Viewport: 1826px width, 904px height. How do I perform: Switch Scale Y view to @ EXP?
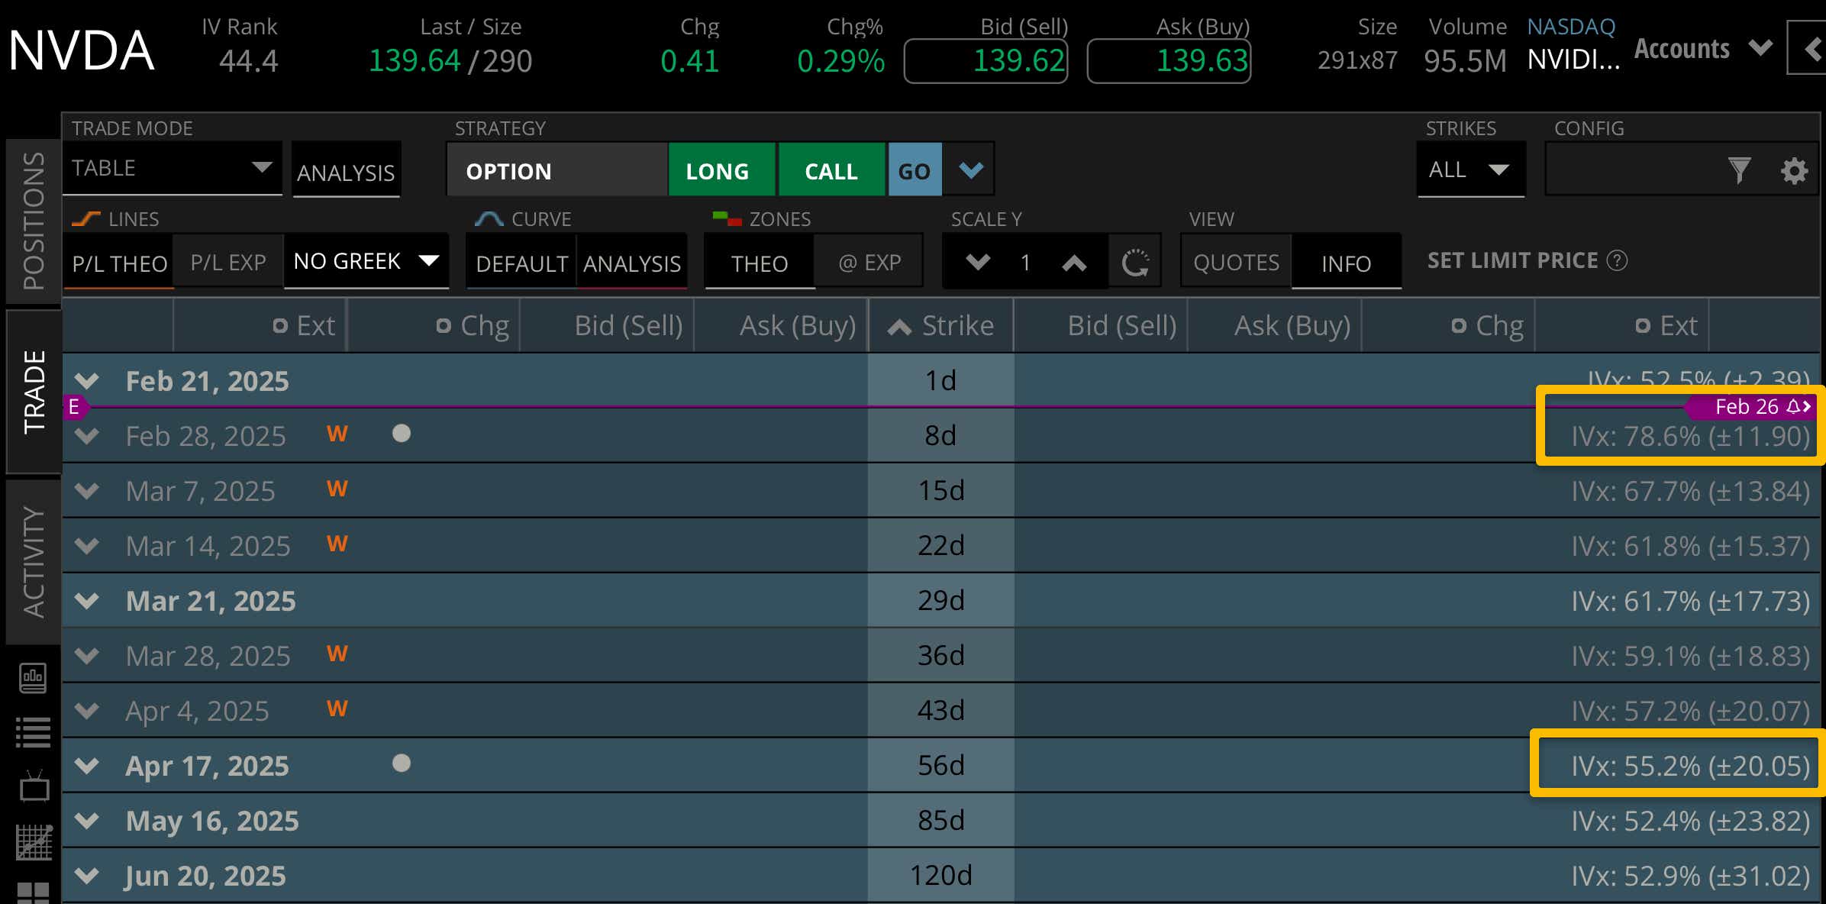click(869, 260)
